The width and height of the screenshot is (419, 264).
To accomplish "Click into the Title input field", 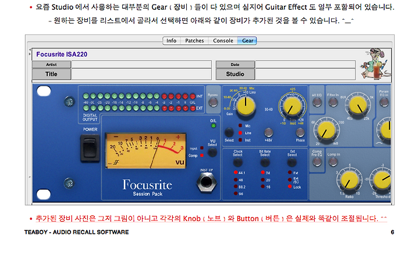I will point(141,74).
